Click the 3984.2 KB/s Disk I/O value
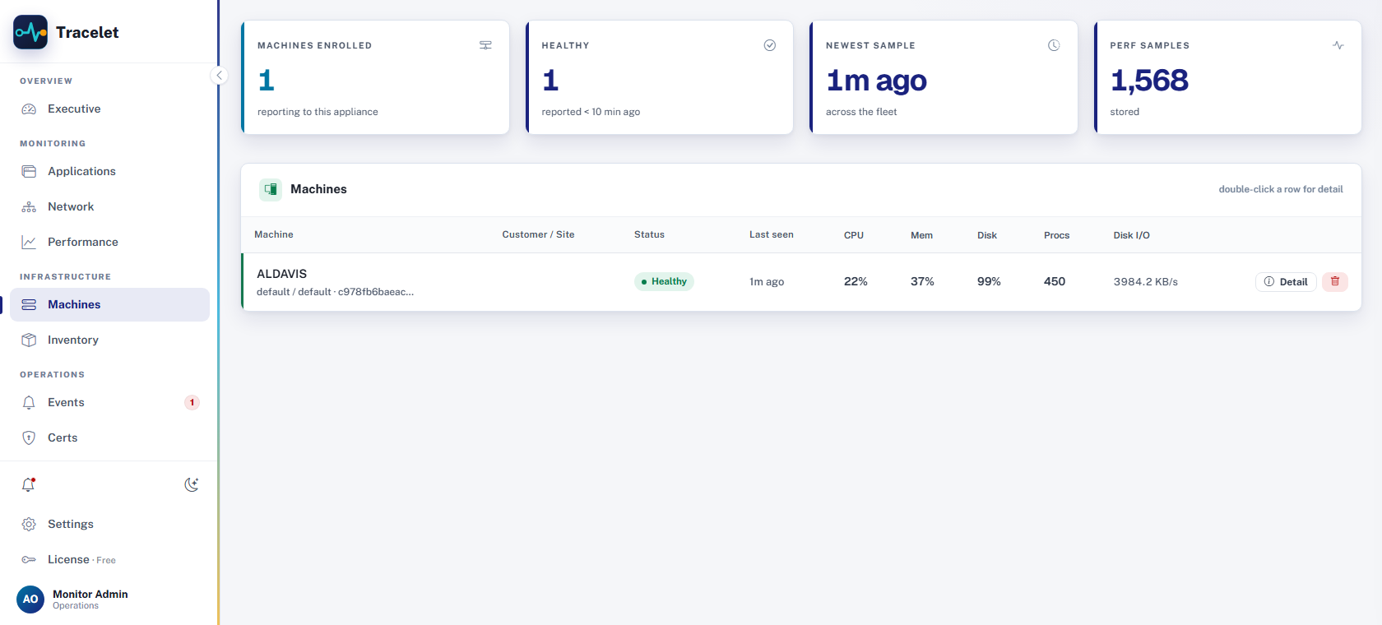Screen dimensions: 1382x625 (x=1146, y=281)
